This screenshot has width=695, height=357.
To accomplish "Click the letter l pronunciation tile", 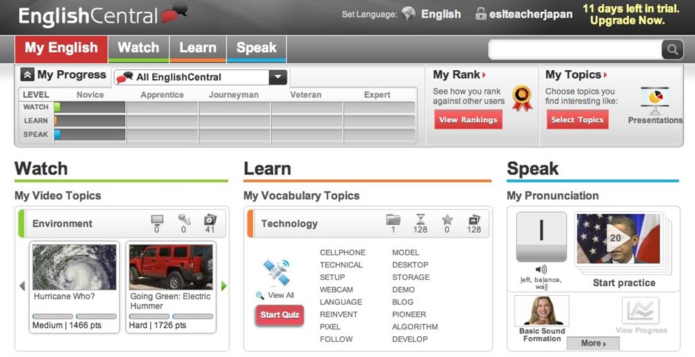I will pos(541,237).
